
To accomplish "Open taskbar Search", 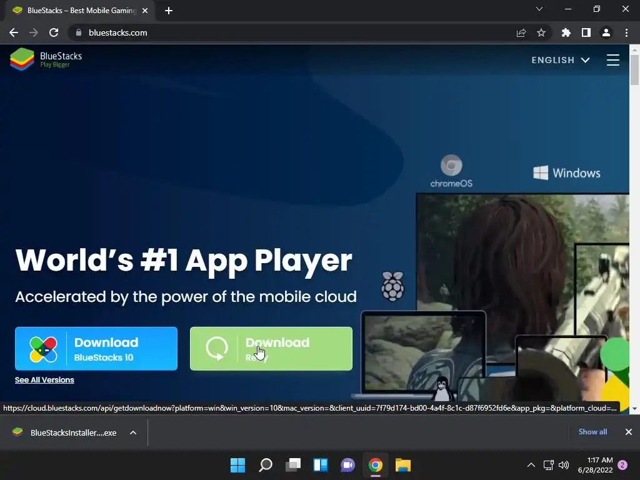I will point(265,465).
